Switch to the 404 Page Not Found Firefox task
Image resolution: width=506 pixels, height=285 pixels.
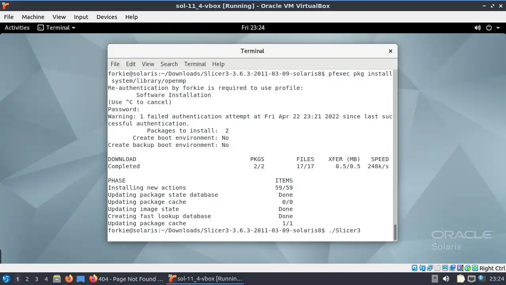(x=126, y=279)
